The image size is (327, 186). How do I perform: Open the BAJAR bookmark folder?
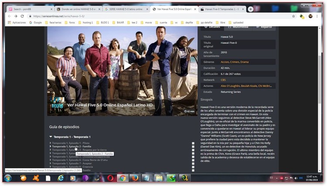click(118, 23)
